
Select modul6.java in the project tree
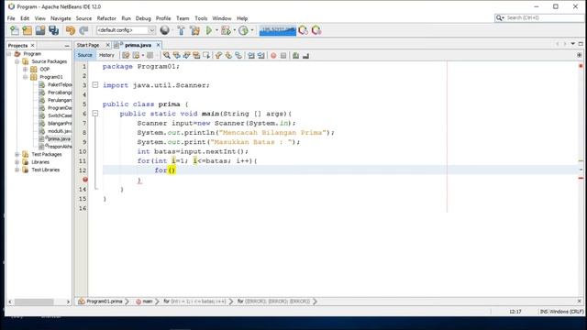click(60, 131)
